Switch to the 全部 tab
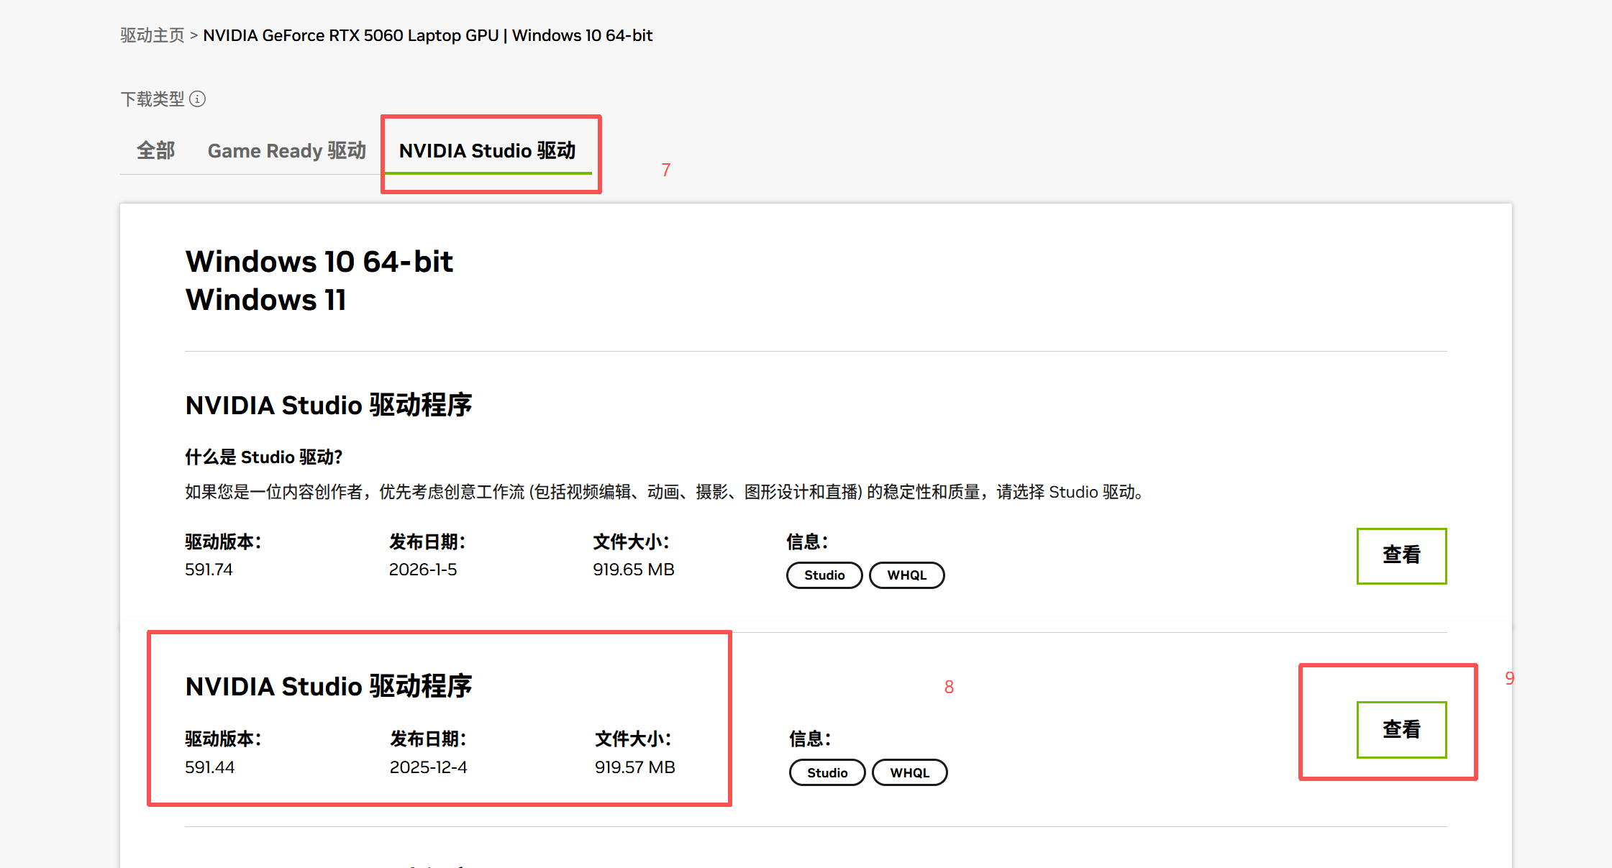This screenshot has width=1612, height=868. (x=156, y=150)
